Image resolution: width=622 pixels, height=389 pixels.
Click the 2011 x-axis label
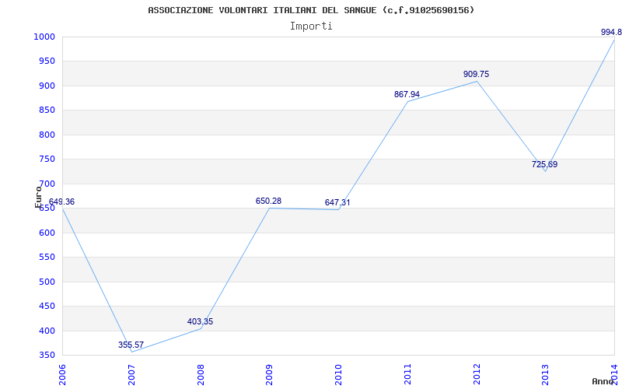click(407, 374)
